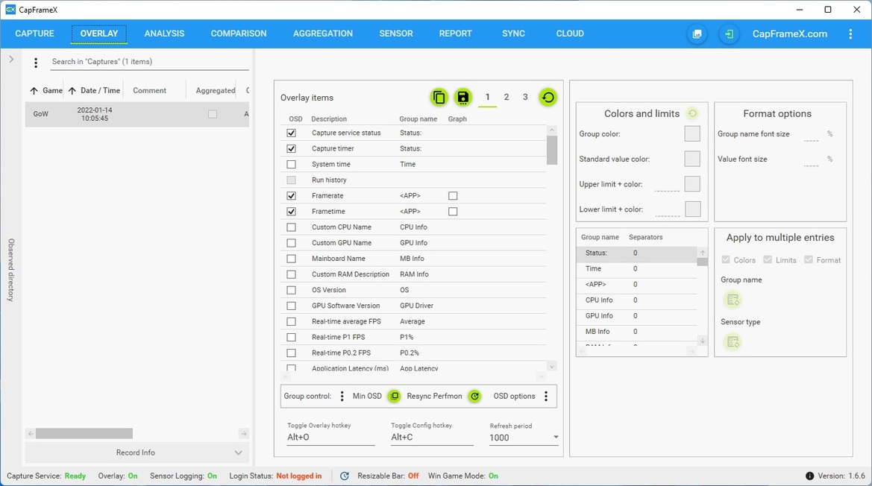
Task: Pick the Lower limit color swatch
Action: point(693,209)
